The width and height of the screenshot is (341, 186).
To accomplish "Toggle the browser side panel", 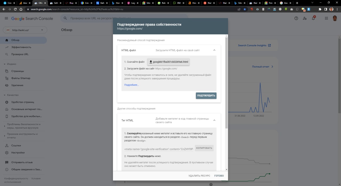I will point(326,9).
